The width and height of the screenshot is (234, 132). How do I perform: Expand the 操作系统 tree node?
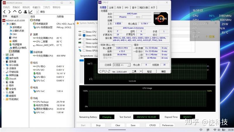[4, 58]
